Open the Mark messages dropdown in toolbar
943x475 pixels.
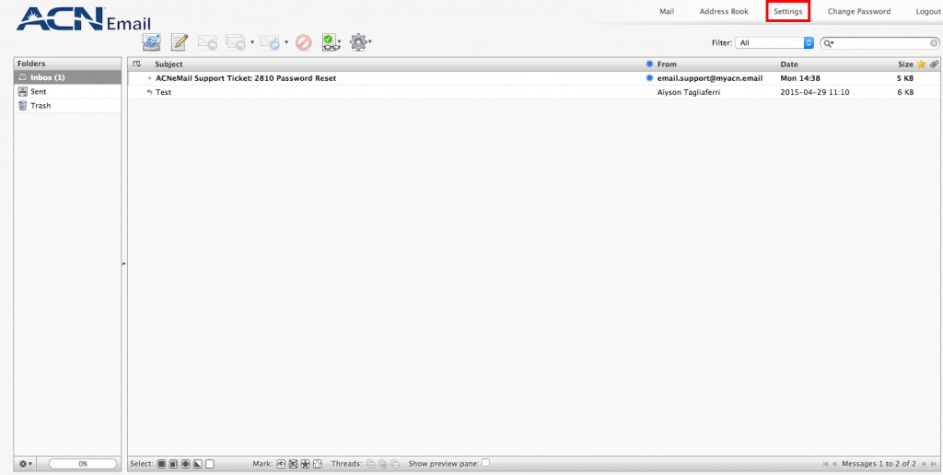coord(332,42)
